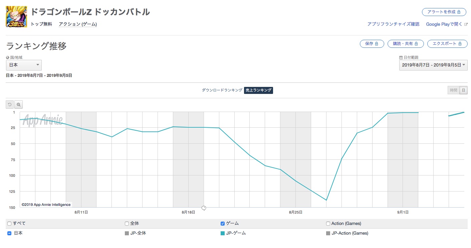Click the JP-全体 gray legend swatch

[127, 233]
